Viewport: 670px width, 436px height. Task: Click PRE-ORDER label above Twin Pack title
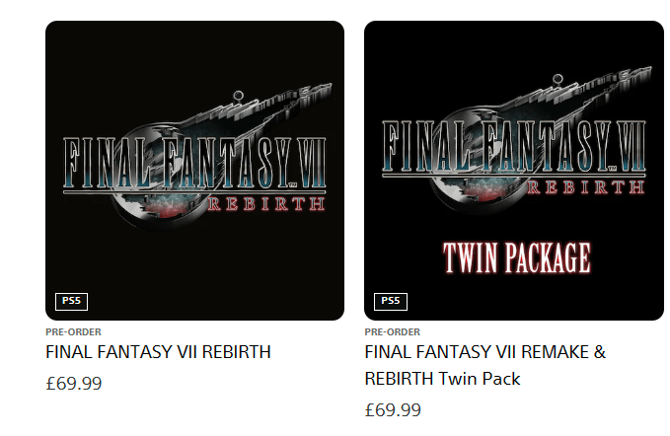click(x=393, y=331)
